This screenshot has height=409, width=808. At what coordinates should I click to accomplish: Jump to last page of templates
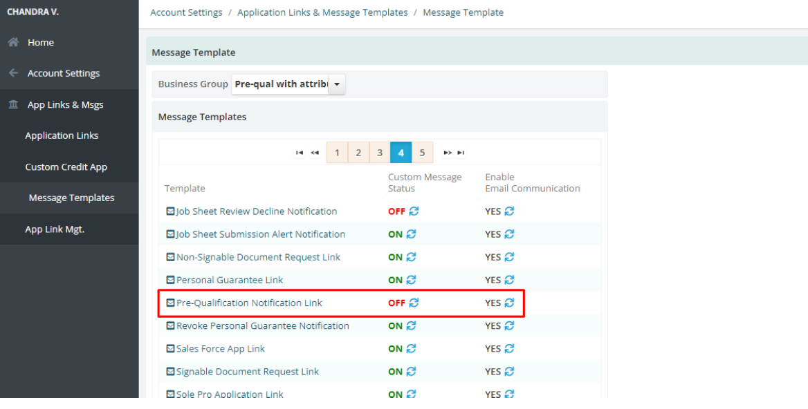pyautogui.click(x=461, y=153)
